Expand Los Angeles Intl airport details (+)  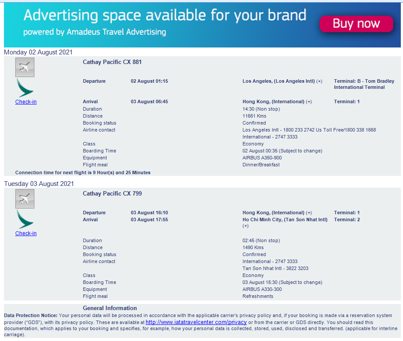tap(319, 81)
